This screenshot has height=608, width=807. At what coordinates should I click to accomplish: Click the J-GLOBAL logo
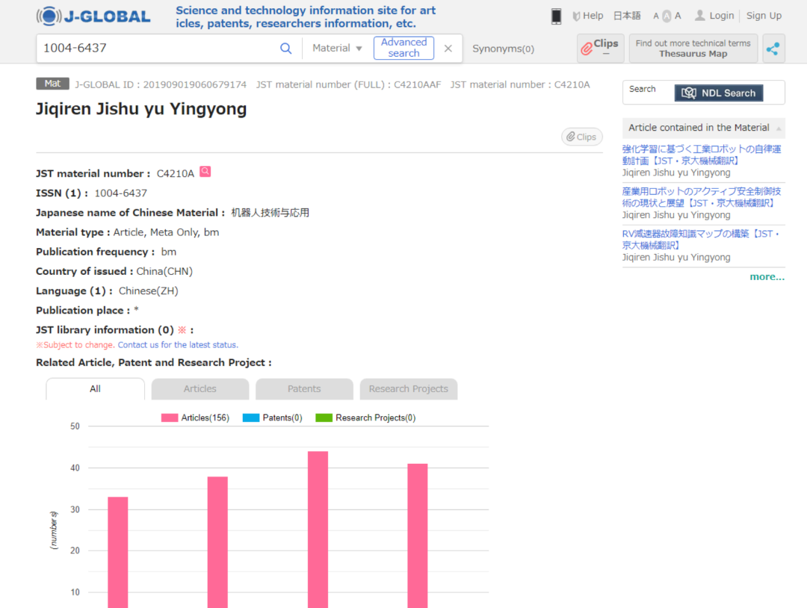point(93,16)
